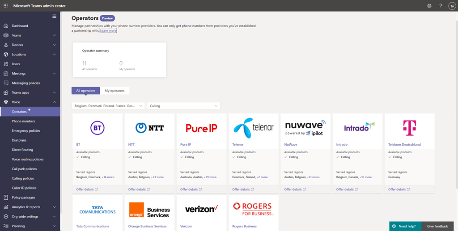
Task: Open the Orange Business Services link
Action: coord(148,227)
